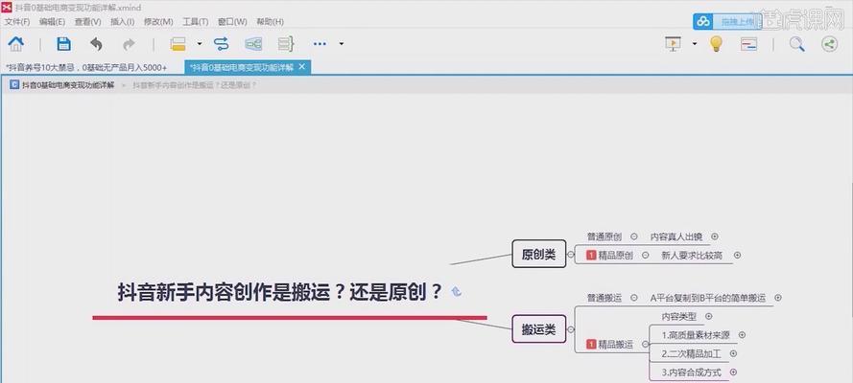This screenshot has height=383, width=853.
Task: Open the presentation mode dropdown arrow
Action: 695,44
